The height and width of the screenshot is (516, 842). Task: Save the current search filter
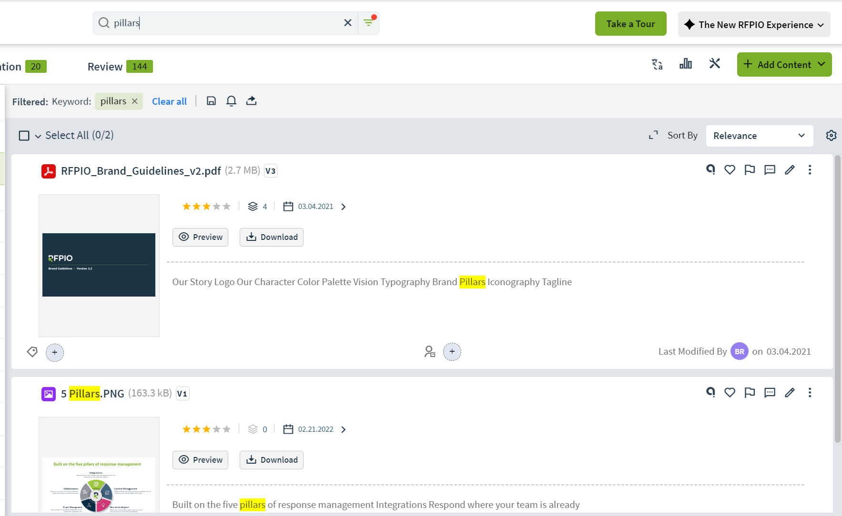click(x=211, y=100)
